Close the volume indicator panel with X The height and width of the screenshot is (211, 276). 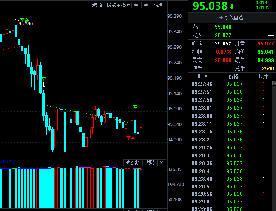[162, 163]
